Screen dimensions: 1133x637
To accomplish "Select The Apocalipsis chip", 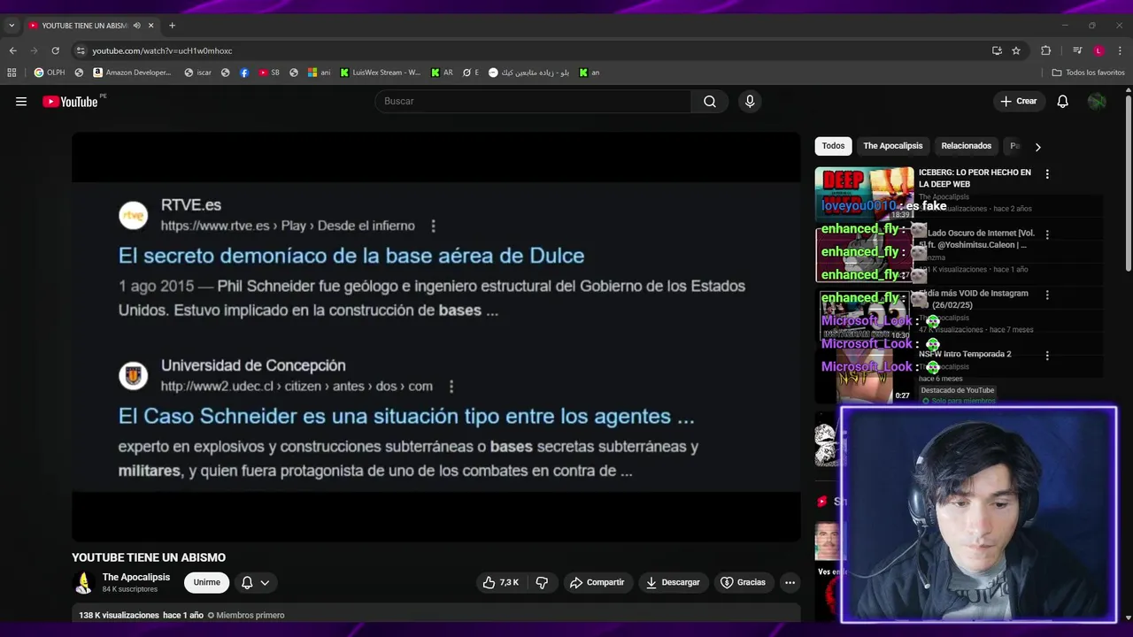I will coord(892,146).
